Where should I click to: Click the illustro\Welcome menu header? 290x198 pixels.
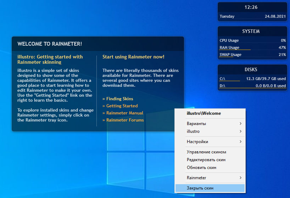pyautogui.click(x=203, y=113)
